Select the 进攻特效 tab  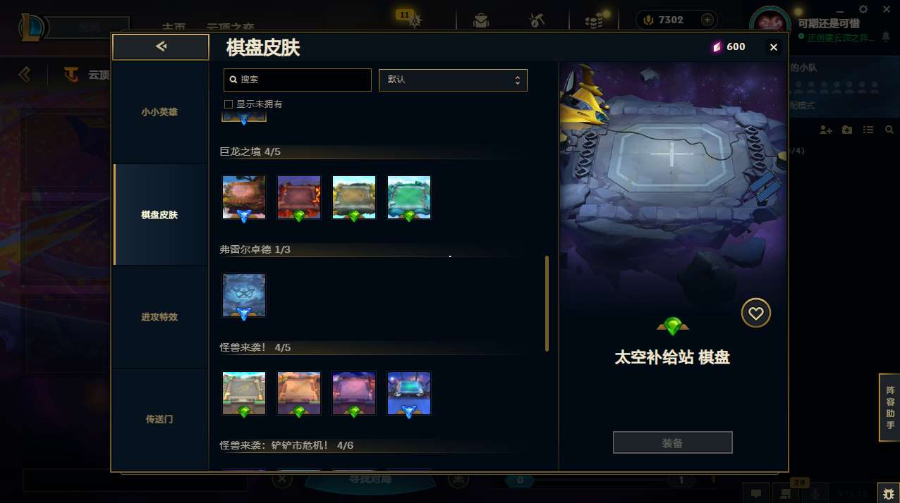pyautogui.click(x=159, y=317)
